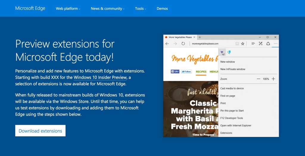
Task: Open a new tab with plus icon
Action: click(x=200, y=37)
